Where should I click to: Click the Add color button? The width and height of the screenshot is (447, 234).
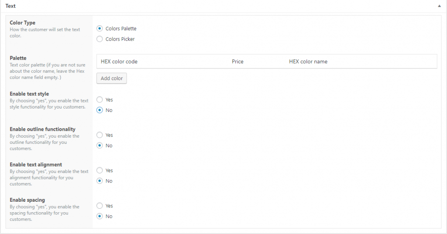point(111,78)
